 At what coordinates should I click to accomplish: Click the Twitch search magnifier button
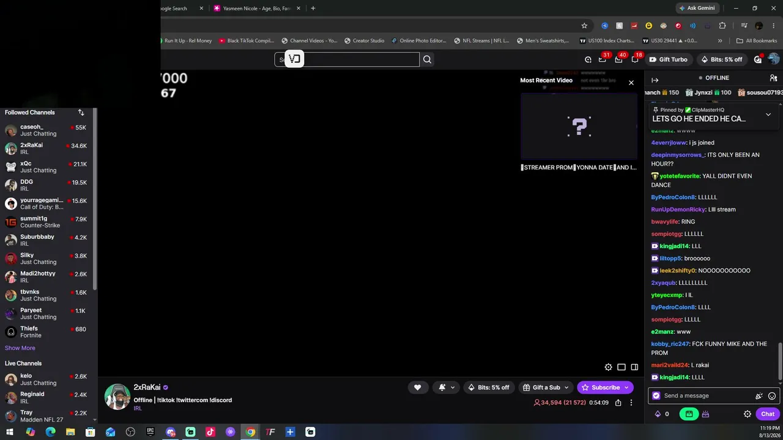[x=427, y=59]
